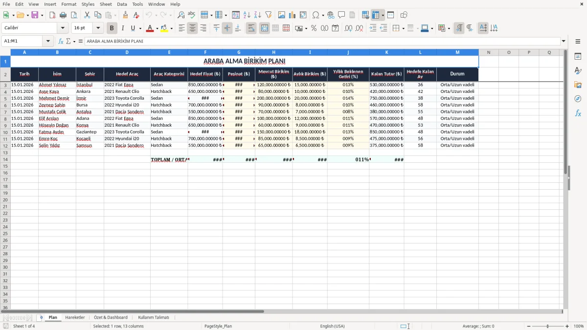Format as percent
The height and width of the screenshot is (330, 587).
(x=314, y=28)
